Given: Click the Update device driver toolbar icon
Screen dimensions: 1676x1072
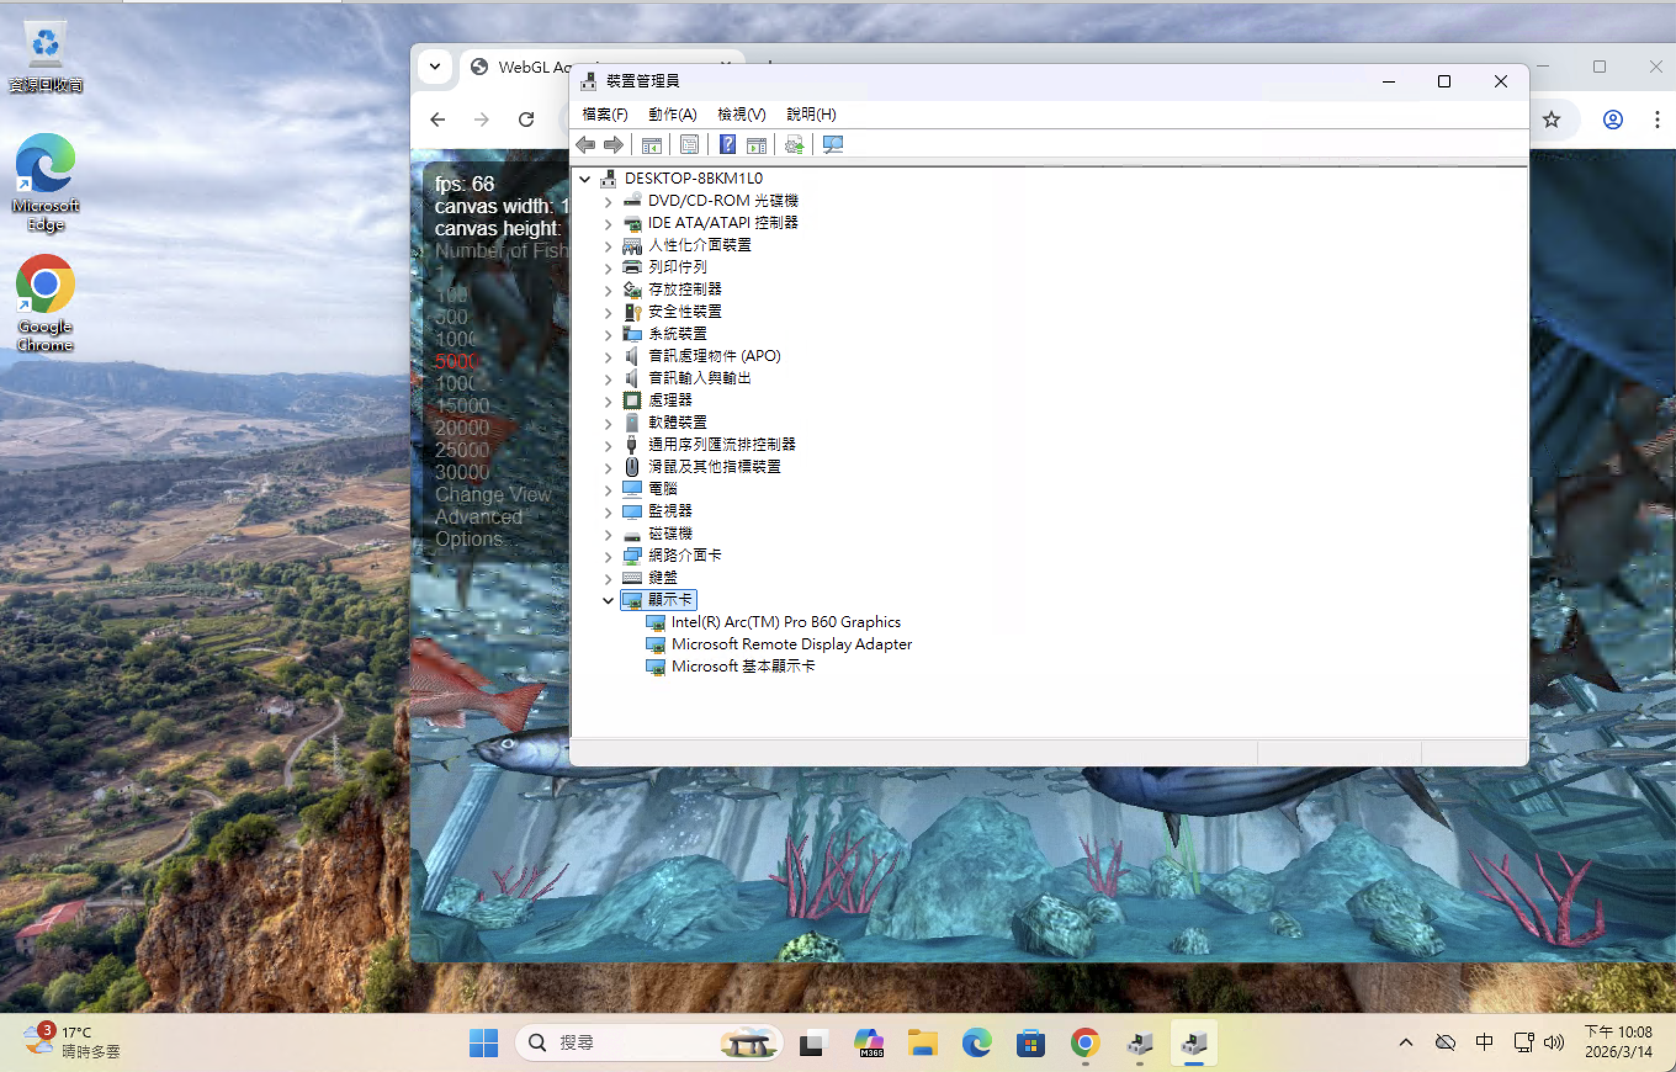Looking at the screenshot, I should pyautogui.click(x=794, y=145).
